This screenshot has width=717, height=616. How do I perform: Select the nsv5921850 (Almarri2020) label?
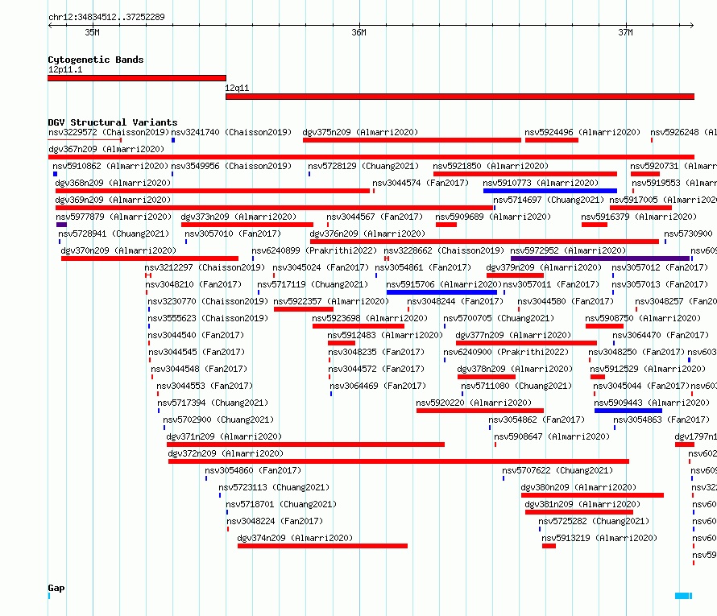(491, 166)
